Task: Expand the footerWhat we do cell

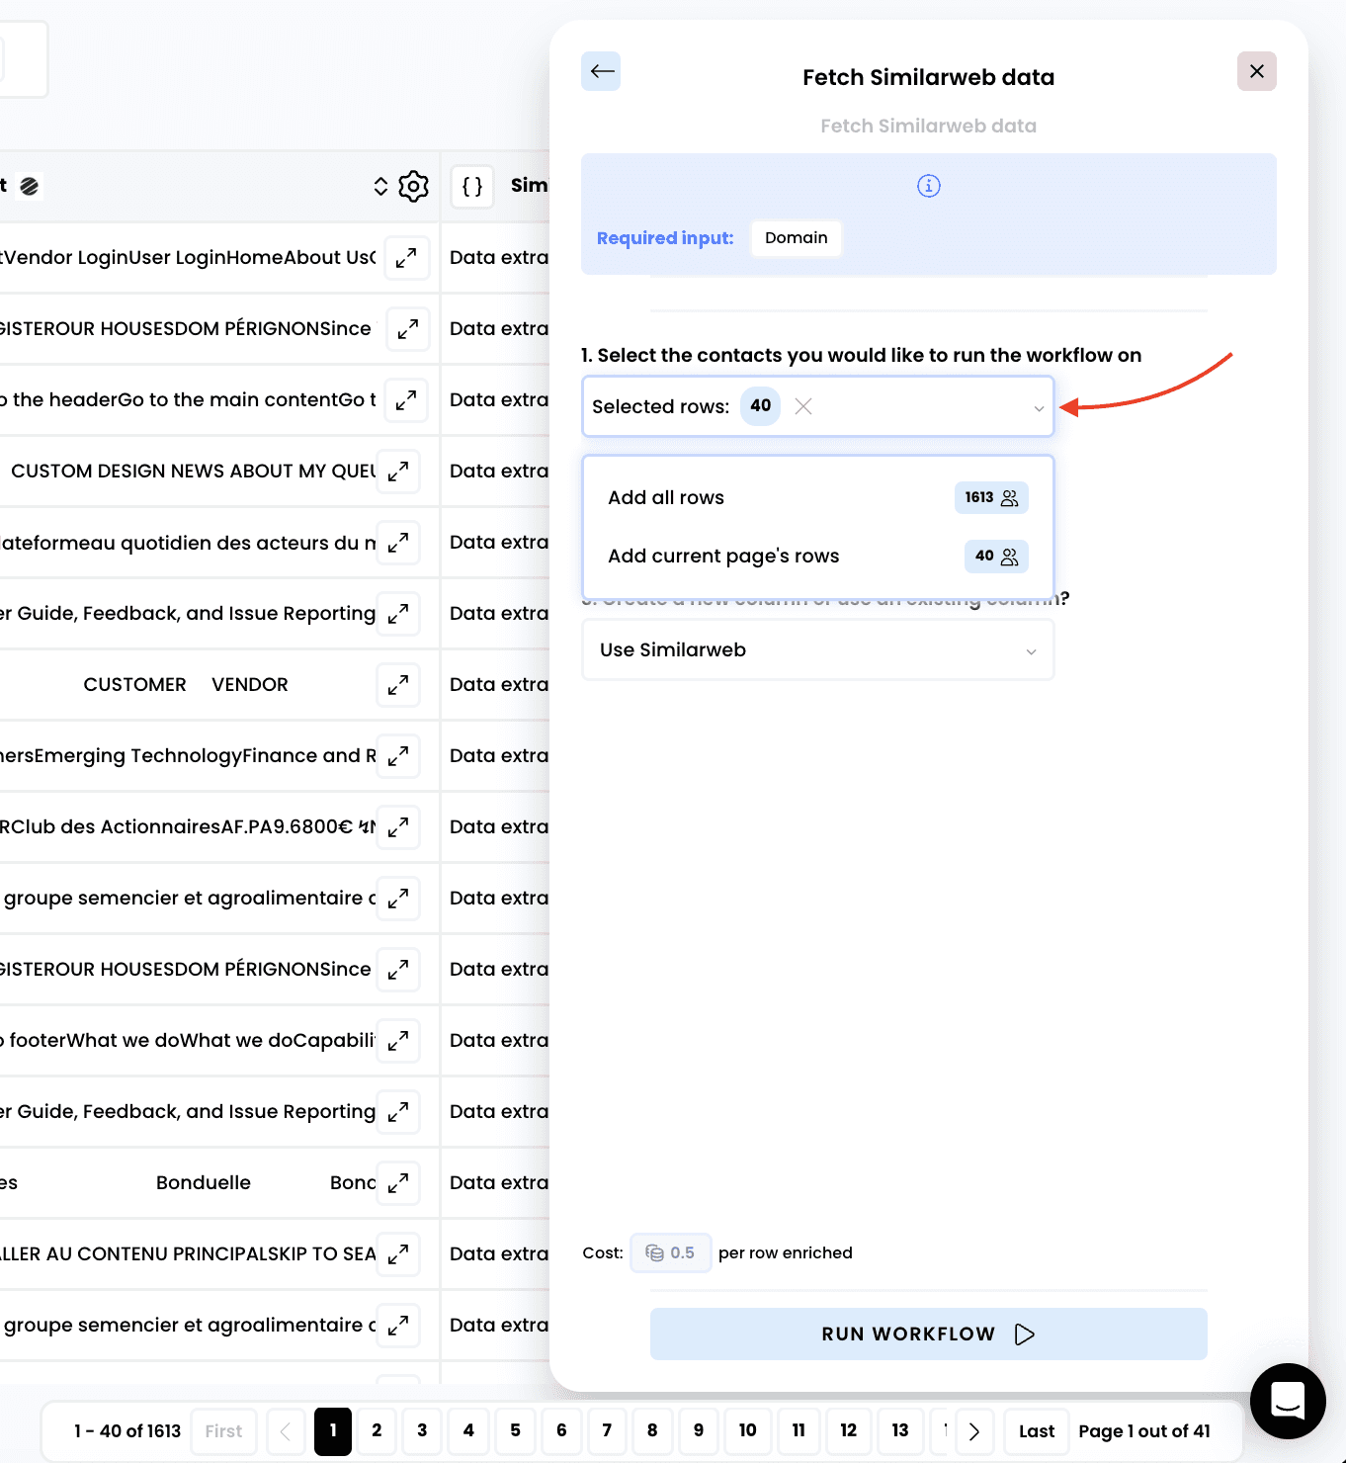Action: tap(398, 1041)
